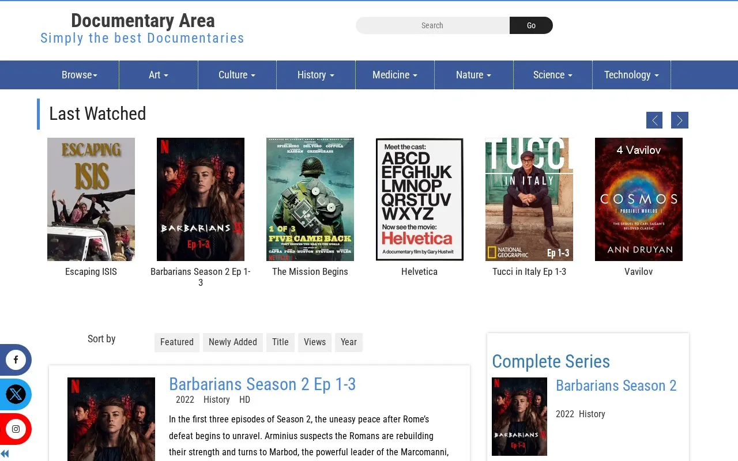Sort documentaries by Title

(x=280, y=342)
